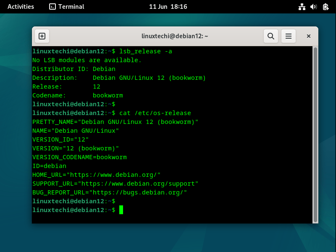Click the Release: 12 line
This screenshot has height=252, width=336.
66,87
